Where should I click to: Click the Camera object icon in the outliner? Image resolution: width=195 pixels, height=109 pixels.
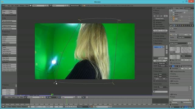pos(174,17)
